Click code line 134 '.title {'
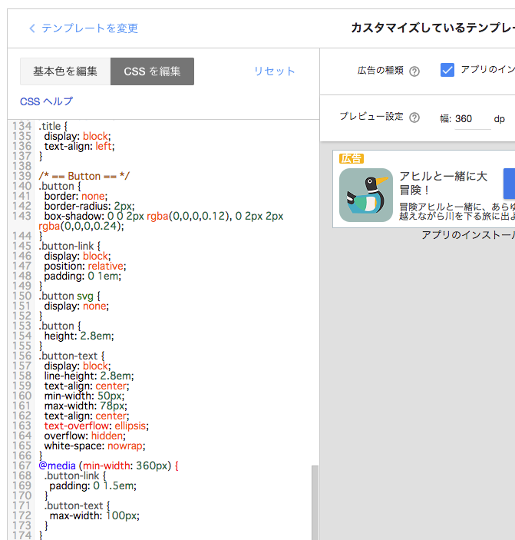Image resolution: width=515 pixels, height=540 pixels. pyautogui.click(x=53, y=126)
